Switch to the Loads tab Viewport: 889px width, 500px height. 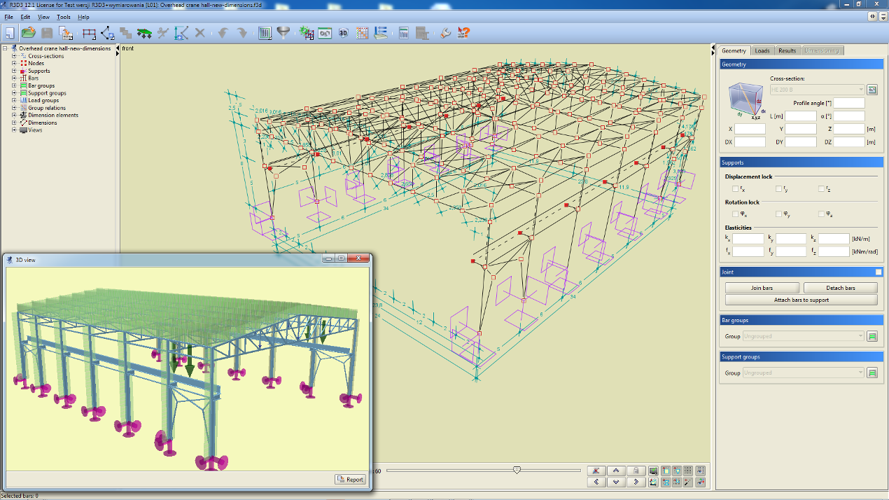[x=762, y=50]
